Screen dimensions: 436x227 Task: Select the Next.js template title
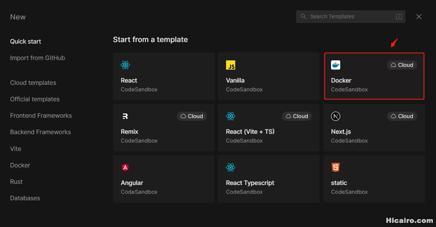[341, 131]
